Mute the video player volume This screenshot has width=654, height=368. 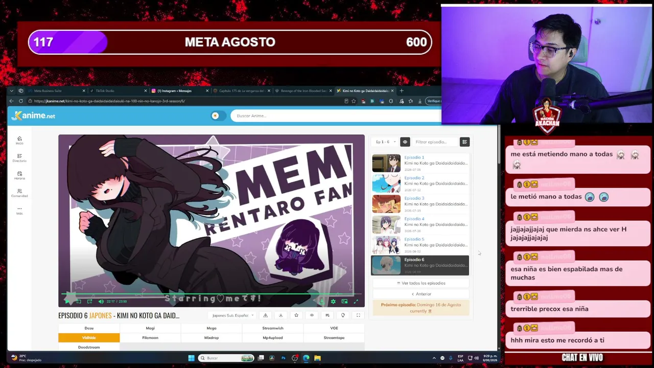click(101, 301)
